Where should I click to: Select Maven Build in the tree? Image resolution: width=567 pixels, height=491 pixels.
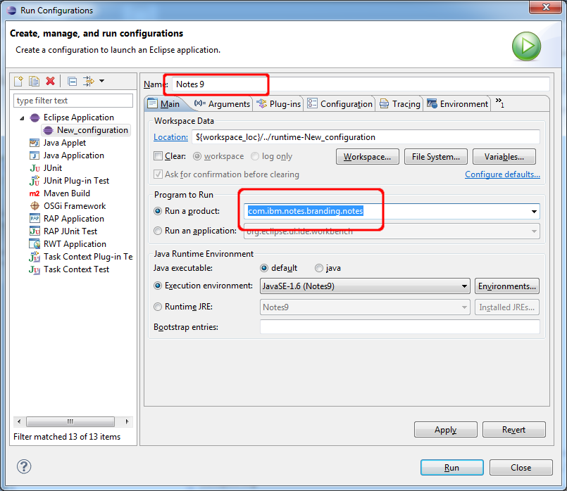(x=66, y=193)
